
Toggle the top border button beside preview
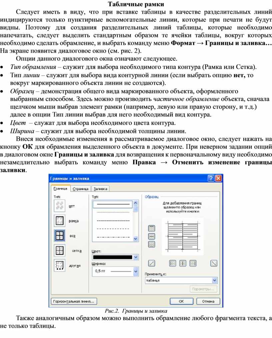[x=152, y=228]
